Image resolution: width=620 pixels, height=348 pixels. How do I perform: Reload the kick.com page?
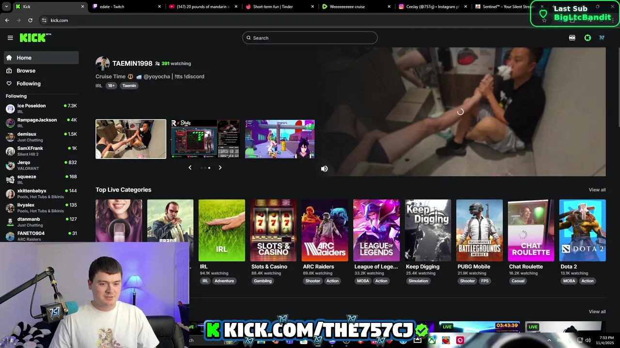30,20
